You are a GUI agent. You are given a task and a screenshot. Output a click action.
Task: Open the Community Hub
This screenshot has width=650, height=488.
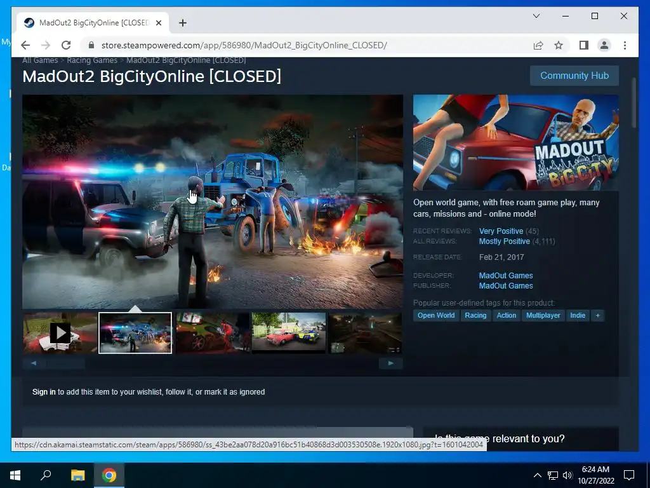(x=574, y=76)
